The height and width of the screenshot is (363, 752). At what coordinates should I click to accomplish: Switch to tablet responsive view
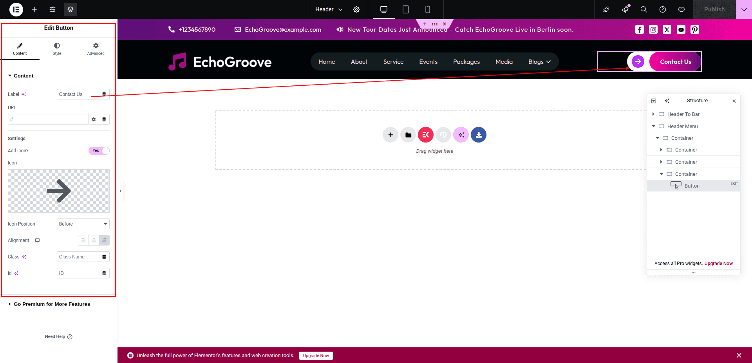tap(406, 9)
